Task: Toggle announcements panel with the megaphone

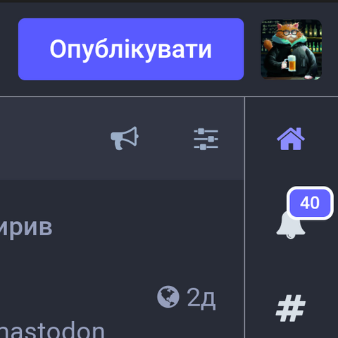Action: point(125,138)
